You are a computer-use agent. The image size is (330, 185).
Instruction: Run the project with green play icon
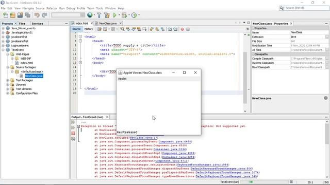(x=114, y=15)
